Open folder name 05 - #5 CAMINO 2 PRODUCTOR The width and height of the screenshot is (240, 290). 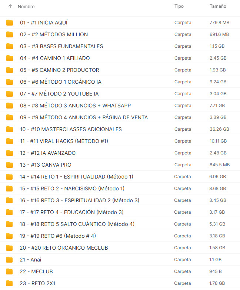coord(60,70)
